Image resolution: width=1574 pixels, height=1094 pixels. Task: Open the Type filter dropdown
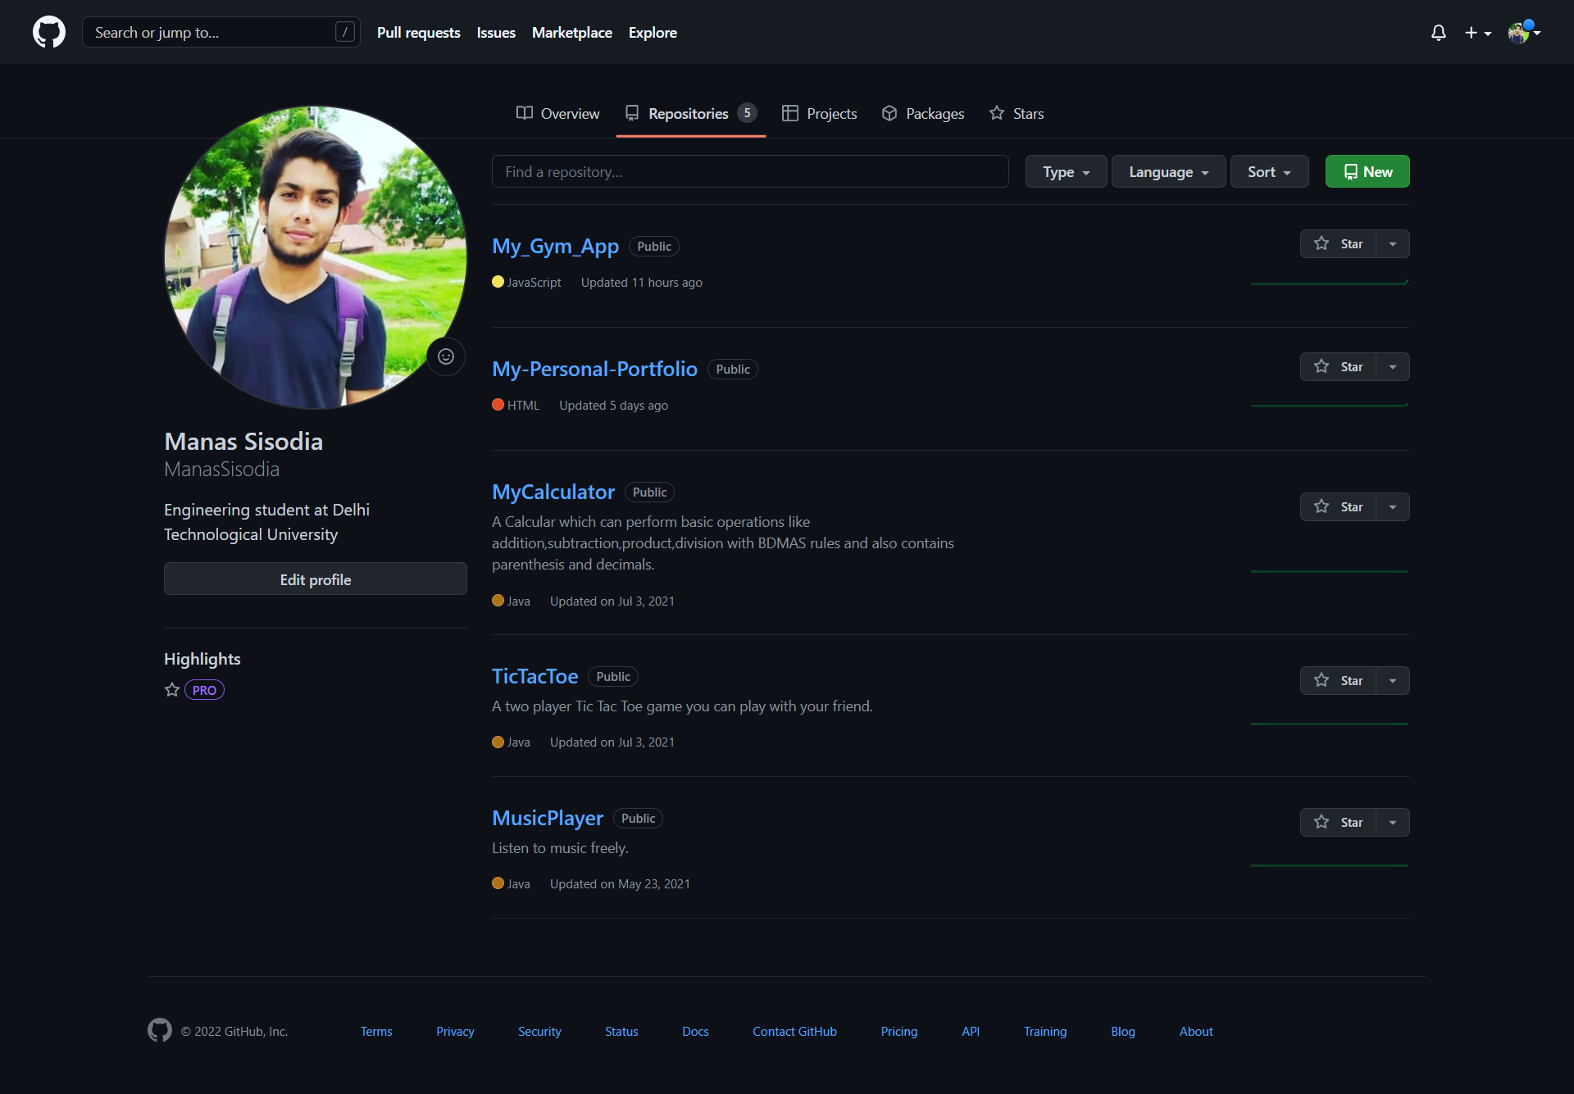pos(1066,171)
